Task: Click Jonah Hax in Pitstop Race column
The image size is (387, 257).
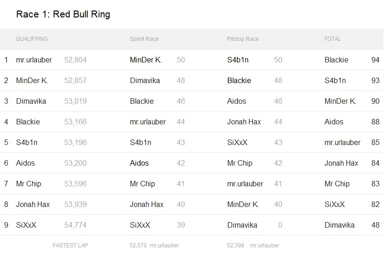Action: click(x=244, y=122)
